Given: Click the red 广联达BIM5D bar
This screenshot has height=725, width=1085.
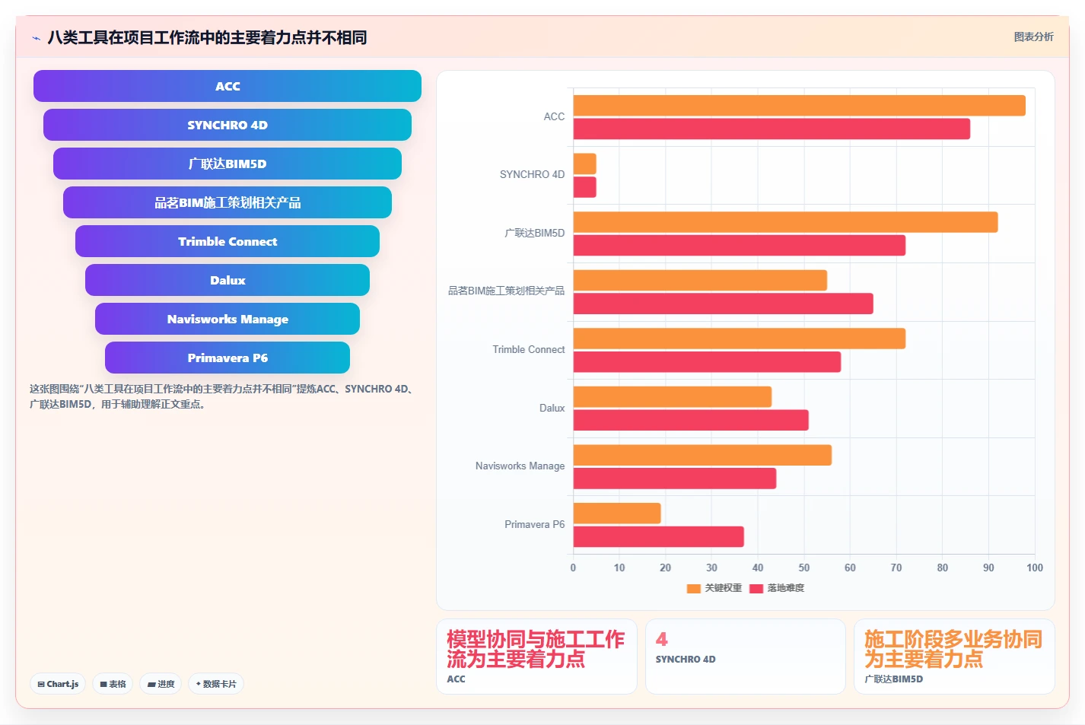Looking at the screenshot, I should click(739, 245).
